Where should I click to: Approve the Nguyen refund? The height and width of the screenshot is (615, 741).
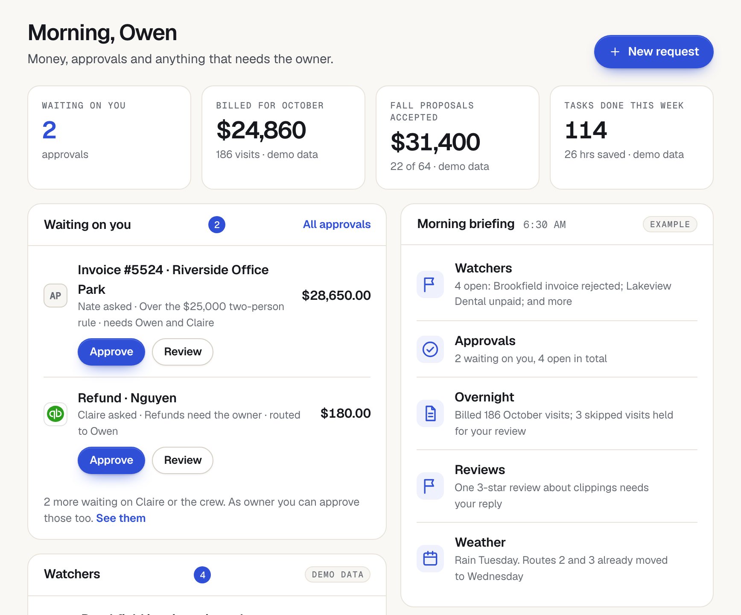(x=111, y=460)
